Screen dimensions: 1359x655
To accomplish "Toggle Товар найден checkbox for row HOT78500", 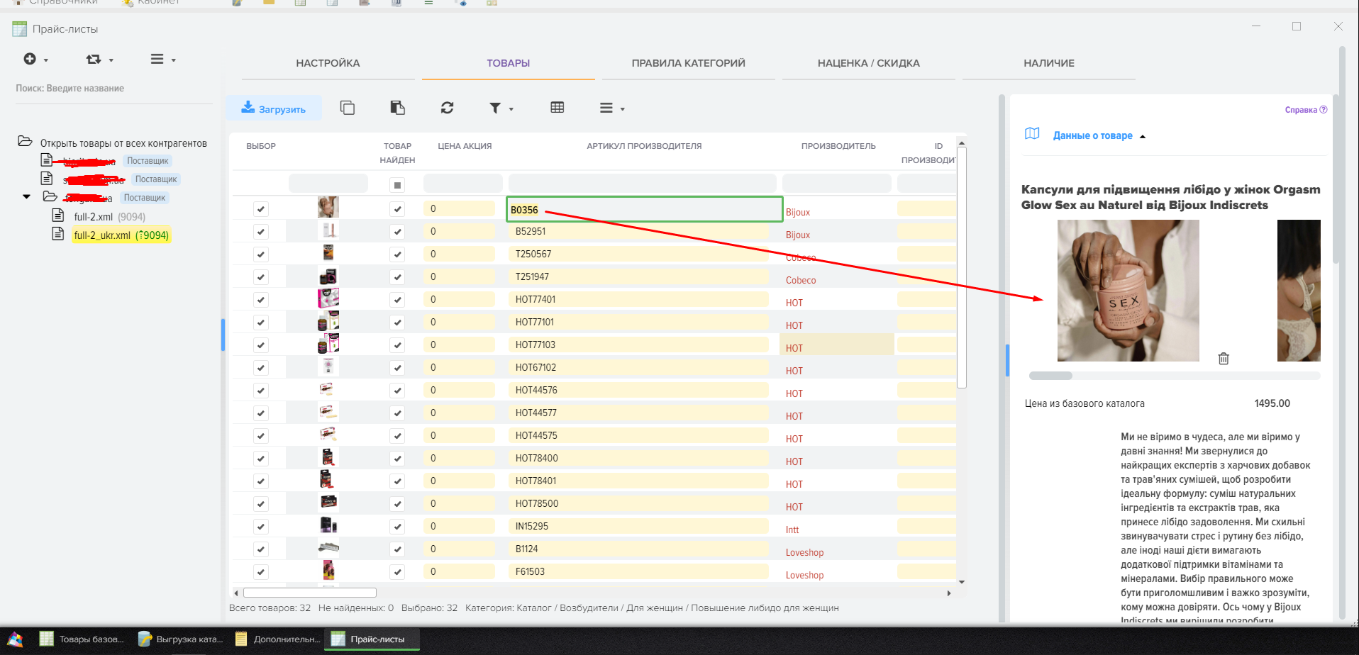I will pyautogui.click(x=397, y=504).
